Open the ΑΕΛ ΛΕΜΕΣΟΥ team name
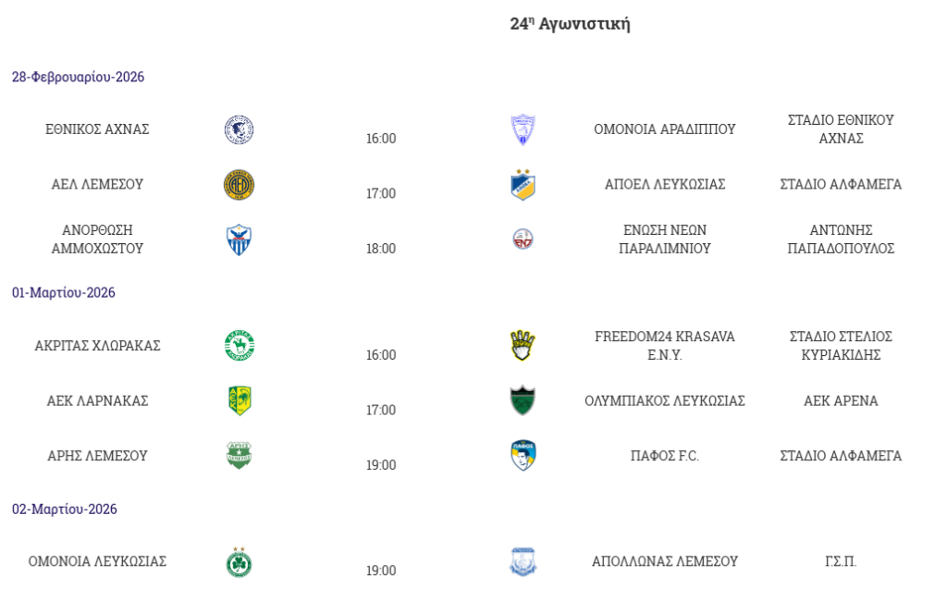Image resolution: width=947 pixels, height=601 pixels. [97, 184]
